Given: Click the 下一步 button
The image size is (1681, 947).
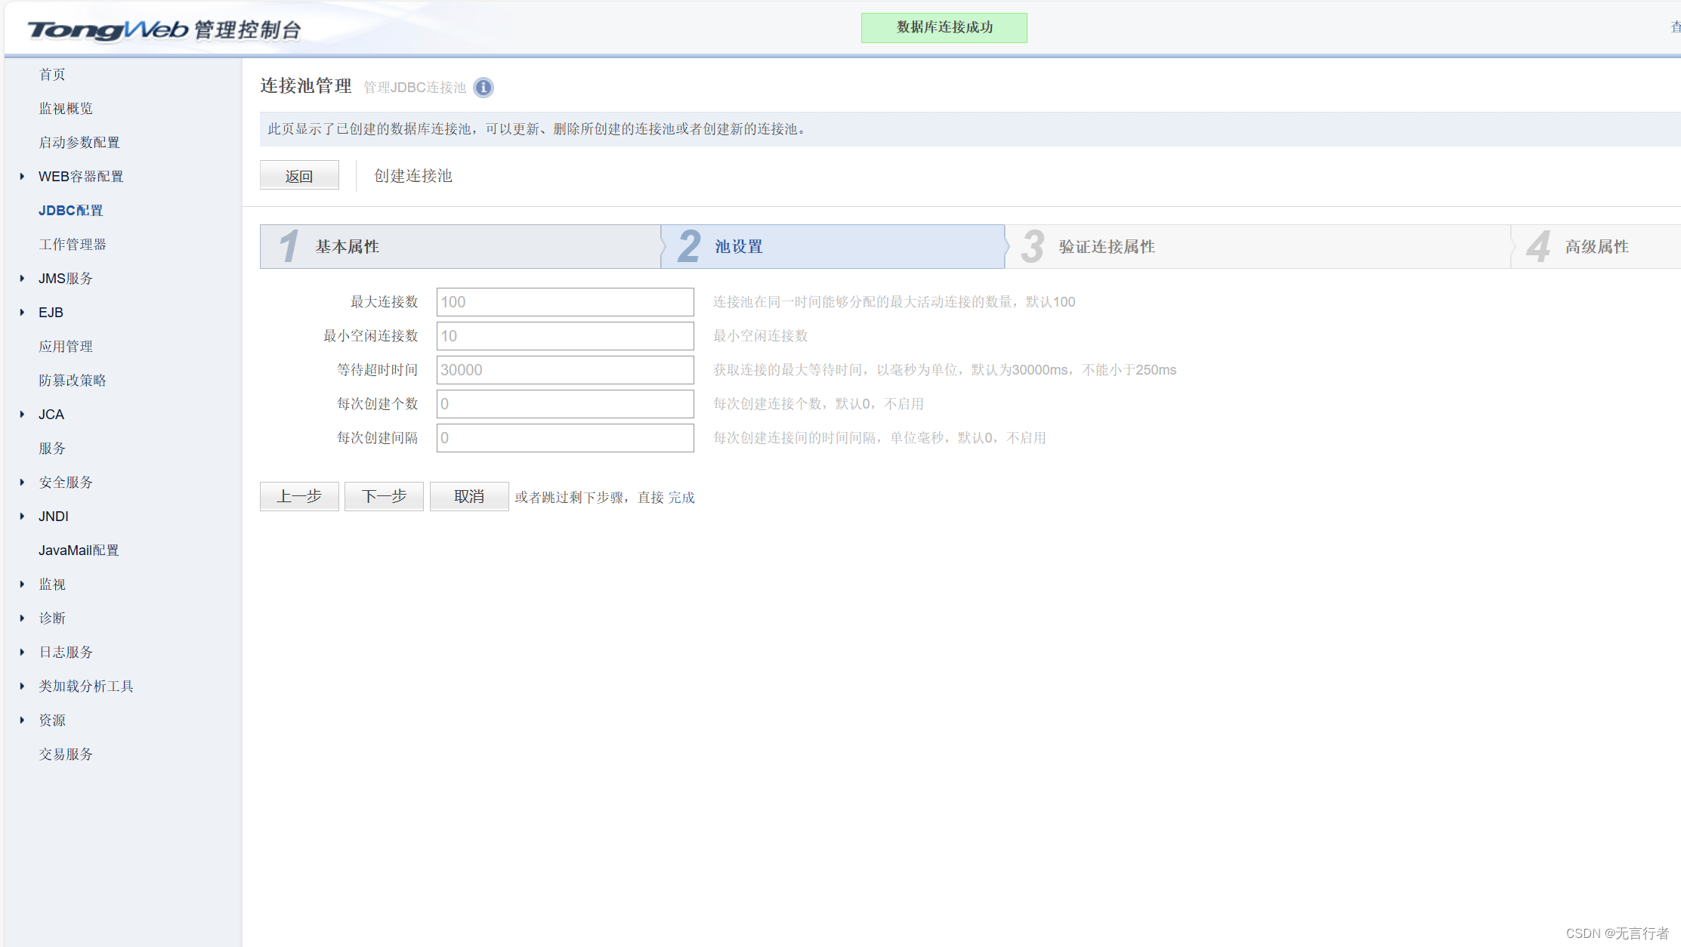Looking at the screenshot, I should click(384, 496).
